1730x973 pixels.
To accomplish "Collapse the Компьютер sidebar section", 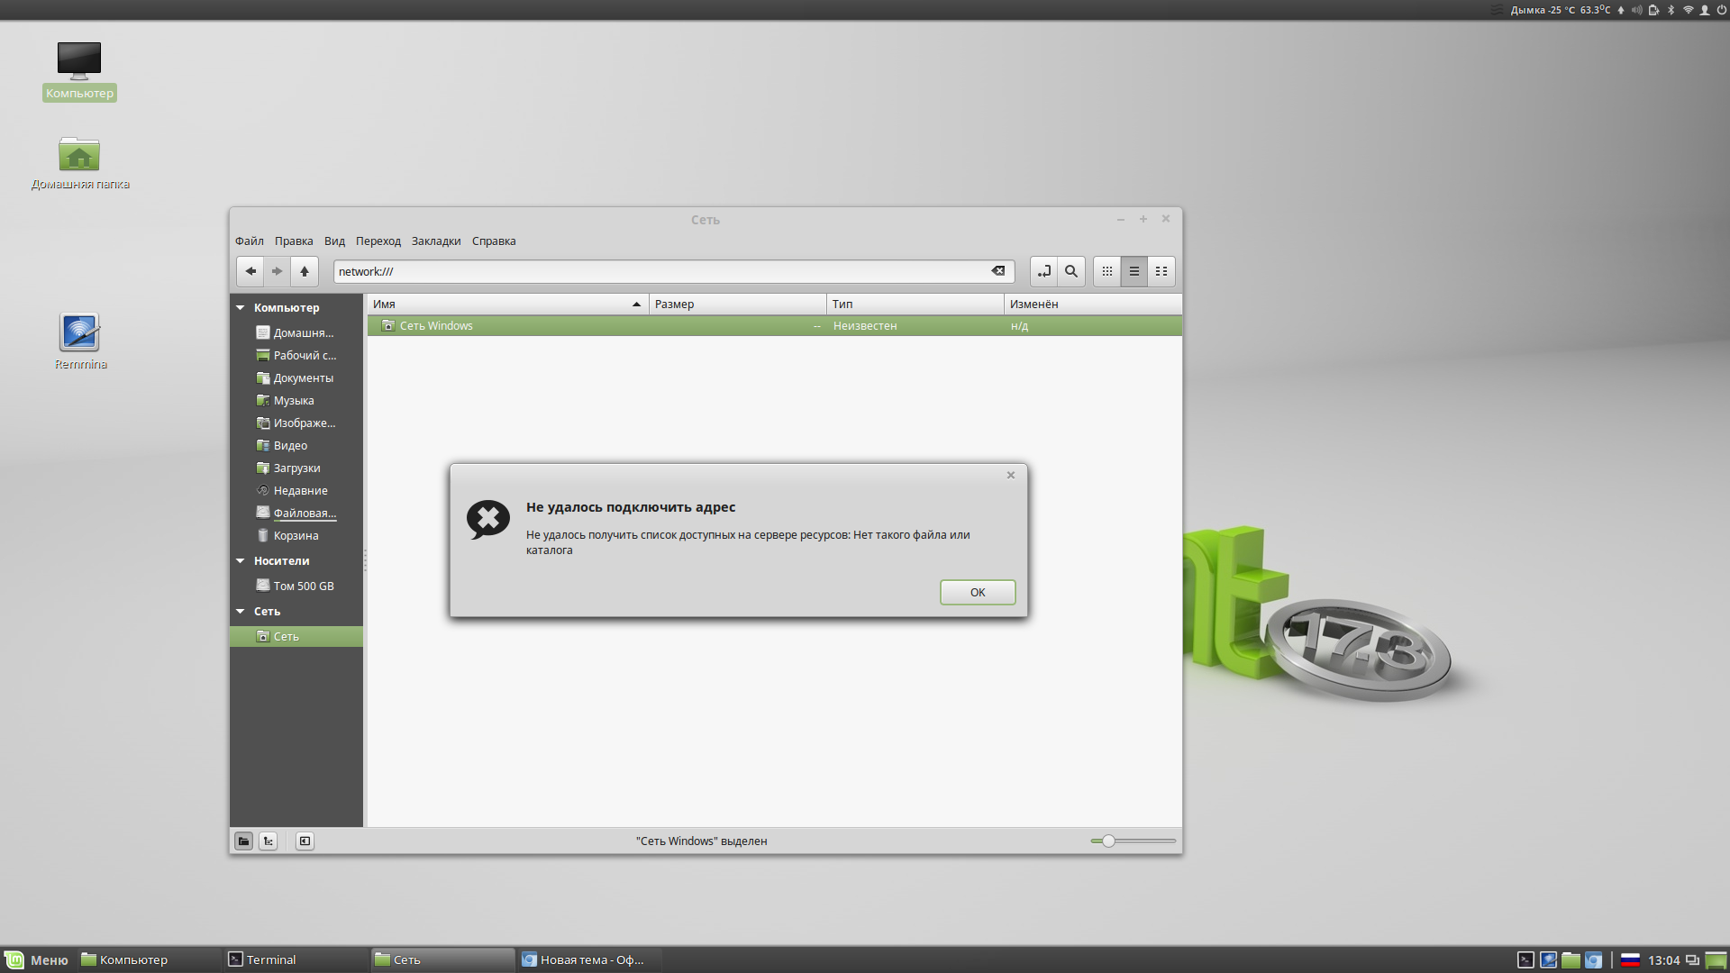I will coord(241,308).
